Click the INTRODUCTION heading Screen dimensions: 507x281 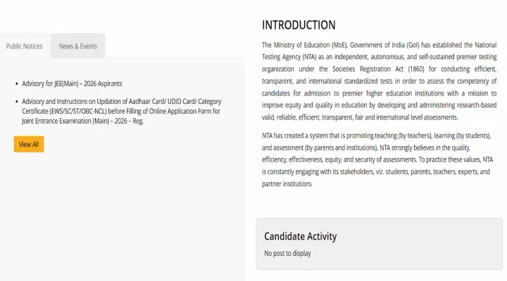[299, 25]
